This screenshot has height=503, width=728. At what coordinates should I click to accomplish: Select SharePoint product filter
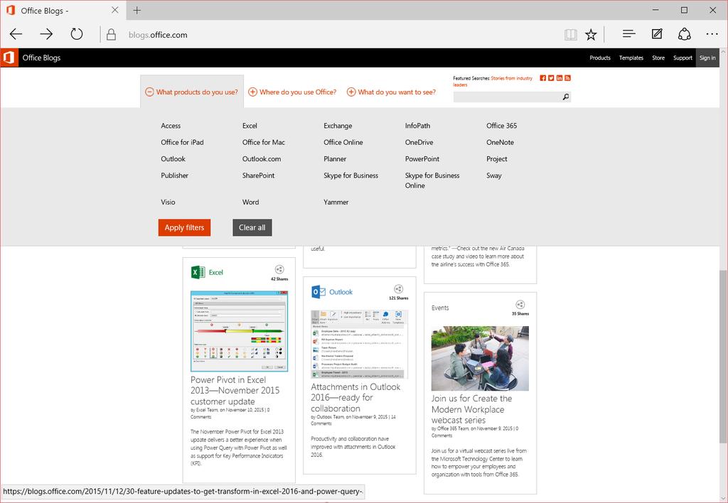point(258,176)
